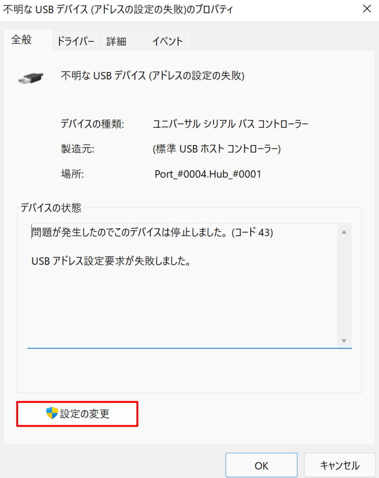Click the scrollbar track of the status box
This screenshot has height=478, width=379.
pyautogui.click(x=344, y=285)
